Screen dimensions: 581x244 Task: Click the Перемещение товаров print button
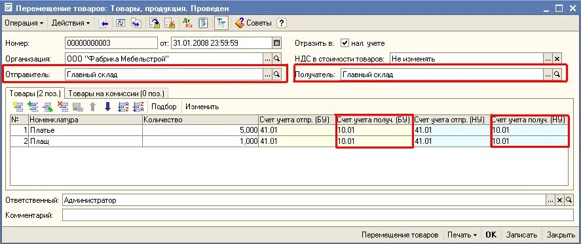400,235
